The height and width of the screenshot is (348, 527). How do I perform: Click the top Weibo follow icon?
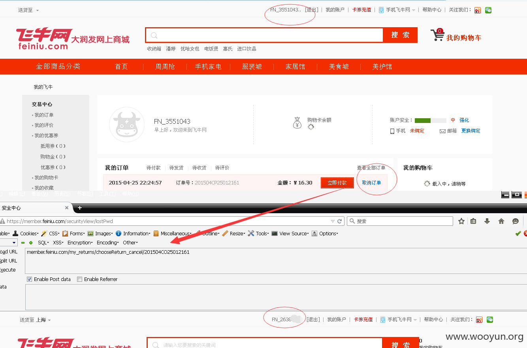point(478,10)
